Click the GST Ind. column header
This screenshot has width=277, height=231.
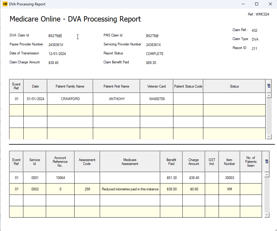[212, 162]
